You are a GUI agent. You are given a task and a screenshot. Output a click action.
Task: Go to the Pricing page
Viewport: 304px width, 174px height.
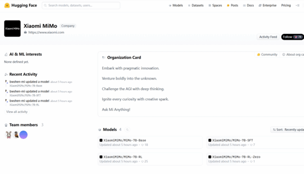[x=286, y=5]
